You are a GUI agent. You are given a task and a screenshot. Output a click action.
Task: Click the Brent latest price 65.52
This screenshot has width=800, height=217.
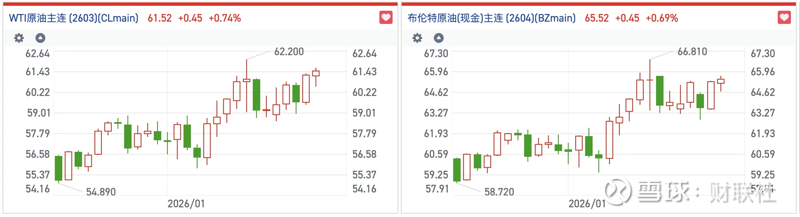tap(596, 18)
